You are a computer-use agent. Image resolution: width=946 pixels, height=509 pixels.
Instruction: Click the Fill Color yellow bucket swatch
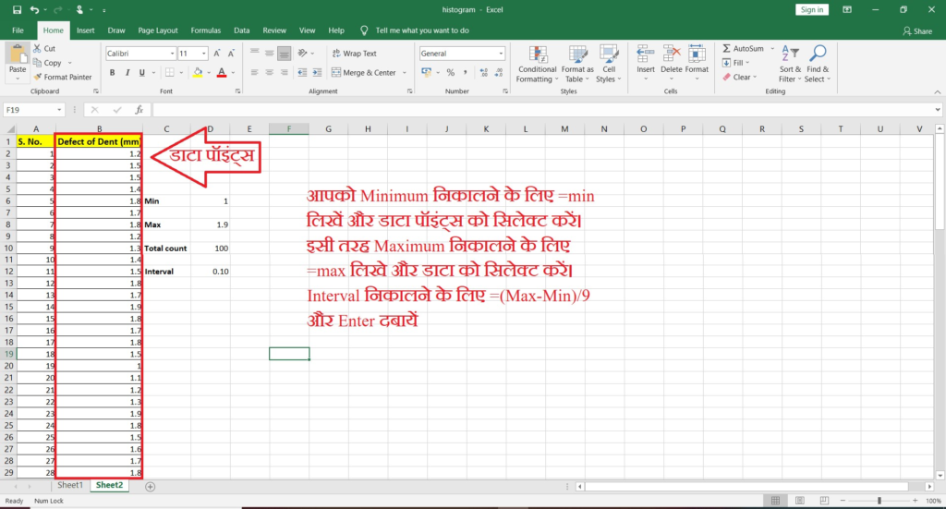(198, 73)
